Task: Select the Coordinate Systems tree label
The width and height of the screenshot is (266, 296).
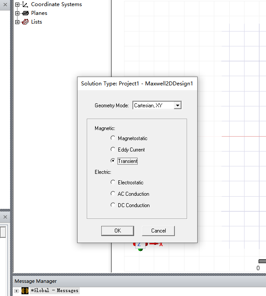Action: (57, 4)
